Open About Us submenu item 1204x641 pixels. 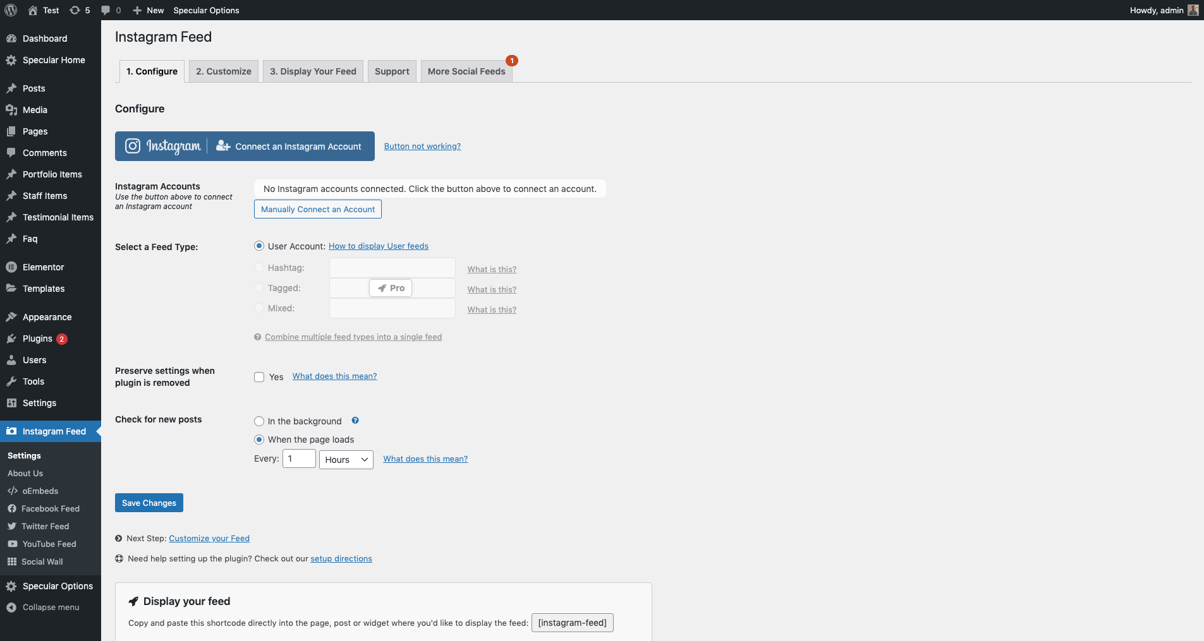point(25,473)
